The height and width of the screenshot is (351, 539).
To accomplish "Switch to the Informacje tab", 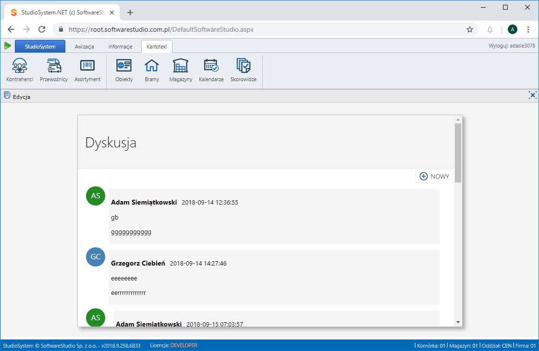I will click(120, 47).
